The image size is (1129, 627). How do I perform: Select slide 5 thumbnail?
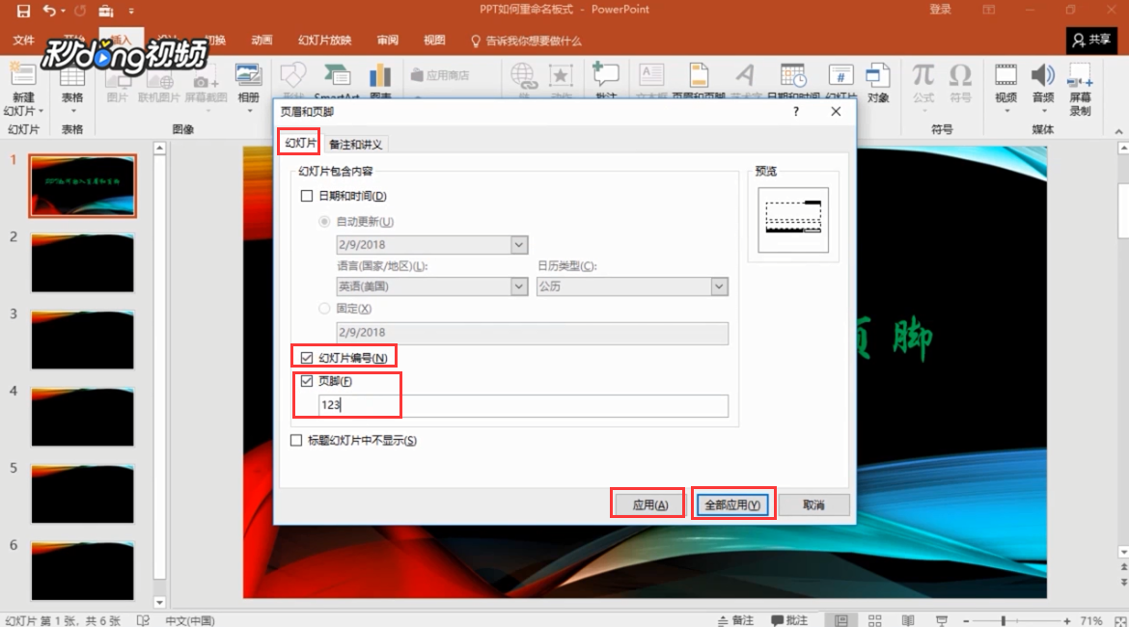pos(82,494)
